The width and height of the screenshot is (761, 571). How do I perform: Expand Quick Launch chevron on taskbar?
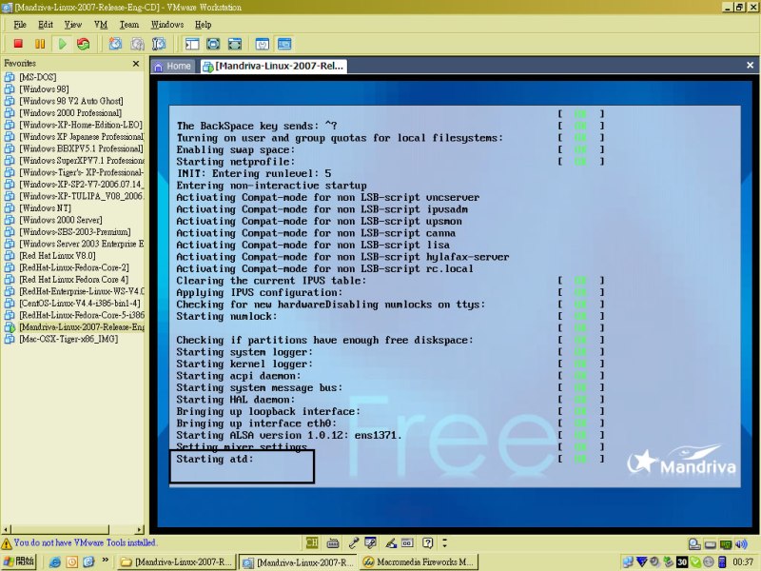click(106, 561)
